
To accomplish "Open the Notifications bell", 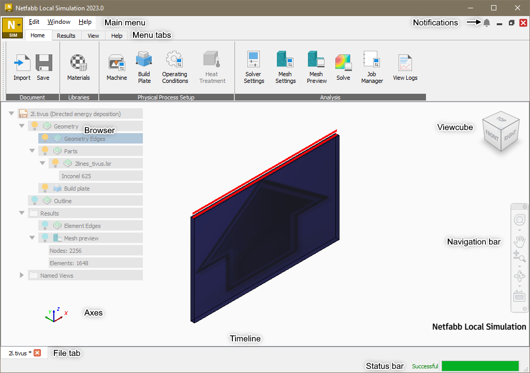I will 487,23.
